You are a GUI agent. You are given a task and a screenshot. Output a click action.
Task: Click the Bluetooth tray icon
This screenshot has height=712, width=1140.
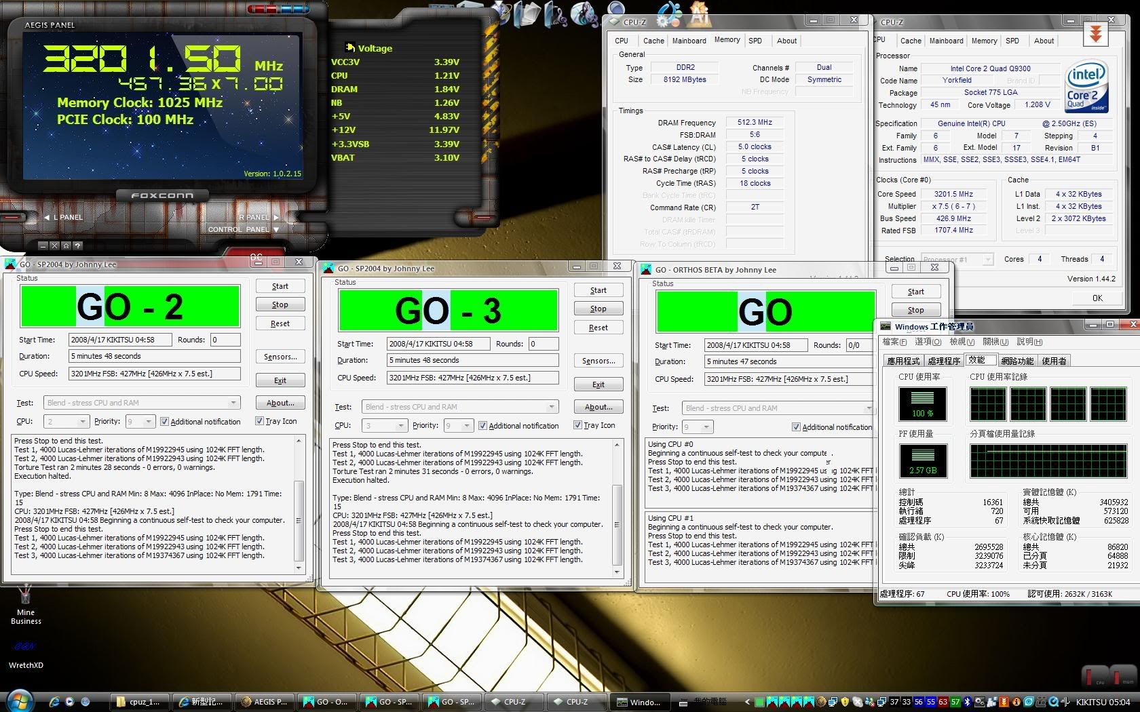(x=968, y=702)
